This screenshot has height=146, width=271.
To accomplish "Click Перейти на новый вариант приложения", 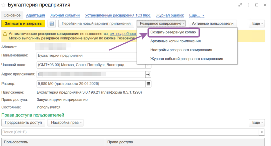I will (96, 23).
